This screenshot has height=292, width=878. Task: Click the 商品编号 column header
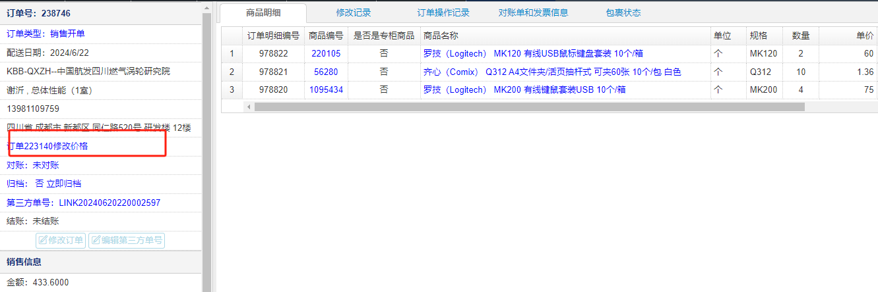pyautogui.click(x=326, y=36)
